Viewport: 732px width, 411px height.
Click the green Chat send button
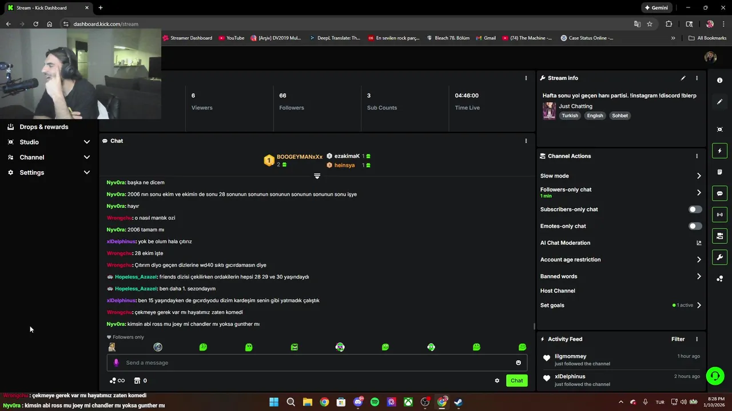(516, 381)
